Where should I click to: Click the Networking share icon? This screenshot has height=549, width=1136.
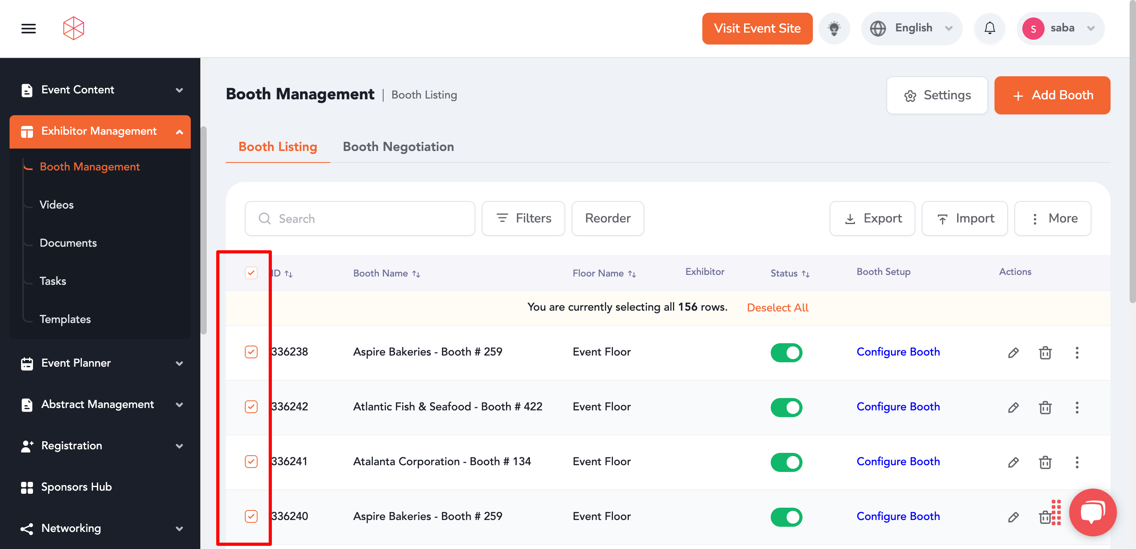coord(27,529)
